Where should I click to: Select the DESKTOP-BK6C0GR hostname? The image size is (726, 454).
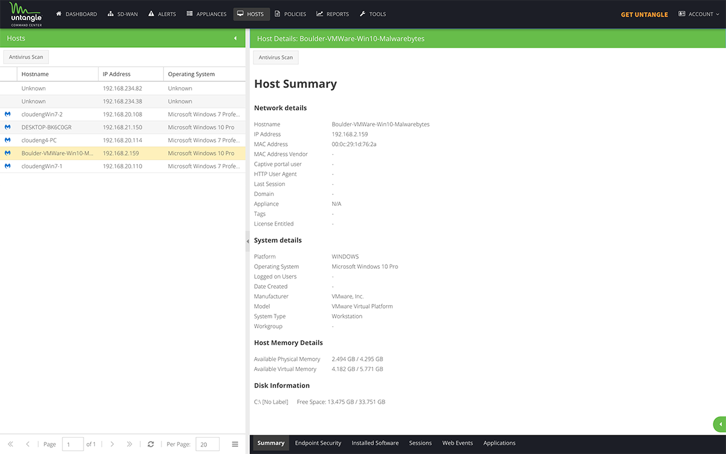pyautogui.click(x=47, y=127)
